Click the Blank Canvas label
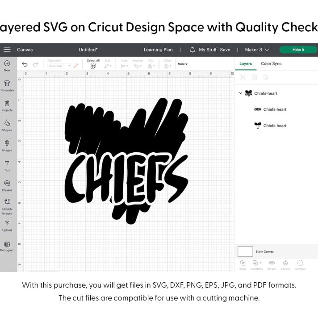This screenshot has height=318, width=318. [264, 252]
